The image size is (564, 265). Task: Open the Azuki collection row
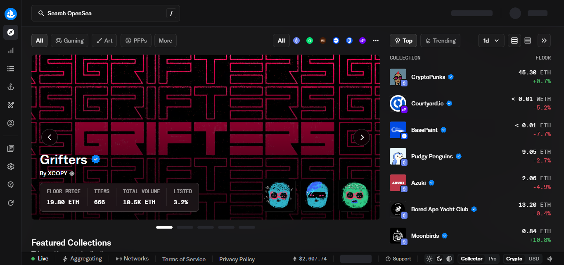click(470, 183)
